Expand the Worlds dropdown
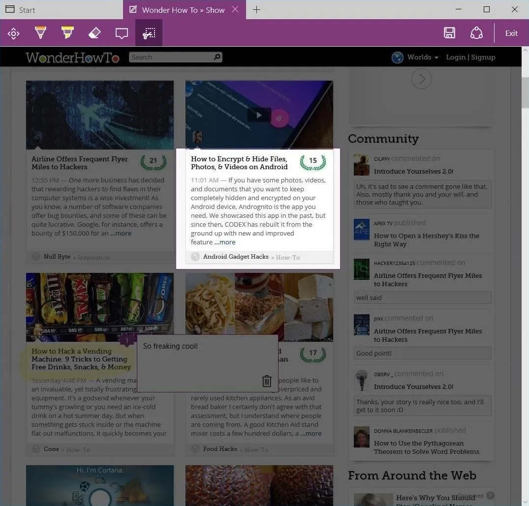 tap(423, 58)
